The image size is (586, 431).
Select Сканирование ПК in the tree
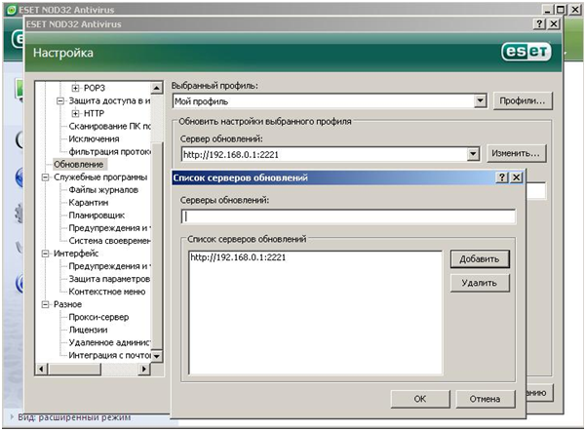click(x=109, y=127)
